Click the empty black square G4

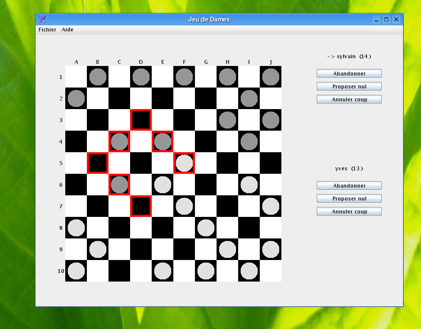[x=206, y=141]
